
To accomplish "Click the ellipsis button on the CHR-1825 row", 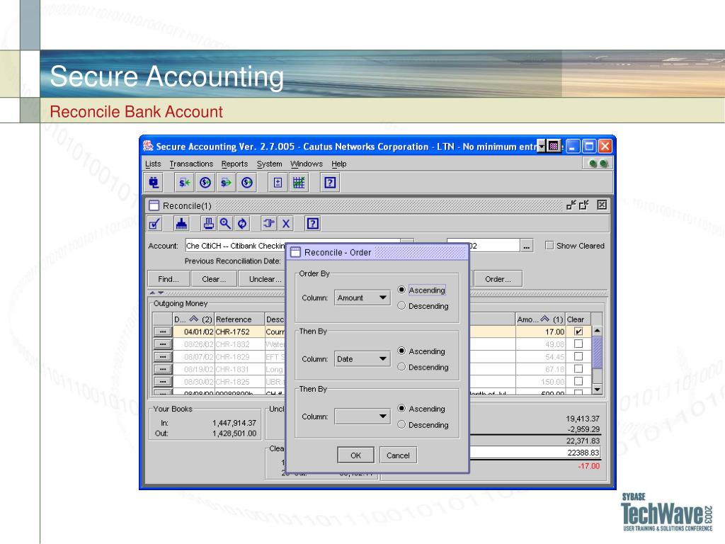I will (162, 382).
